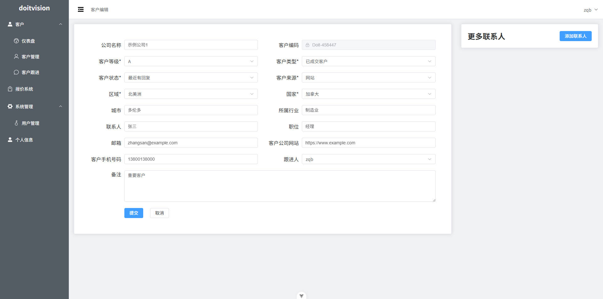Click the 仪表盘 dashboard icon
Image resolution: width=603 pixels, height=299 pixels.
coord(16,41)
